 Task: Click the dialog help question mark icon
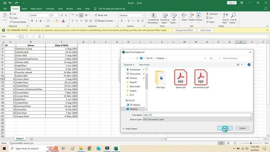(249, 65)
